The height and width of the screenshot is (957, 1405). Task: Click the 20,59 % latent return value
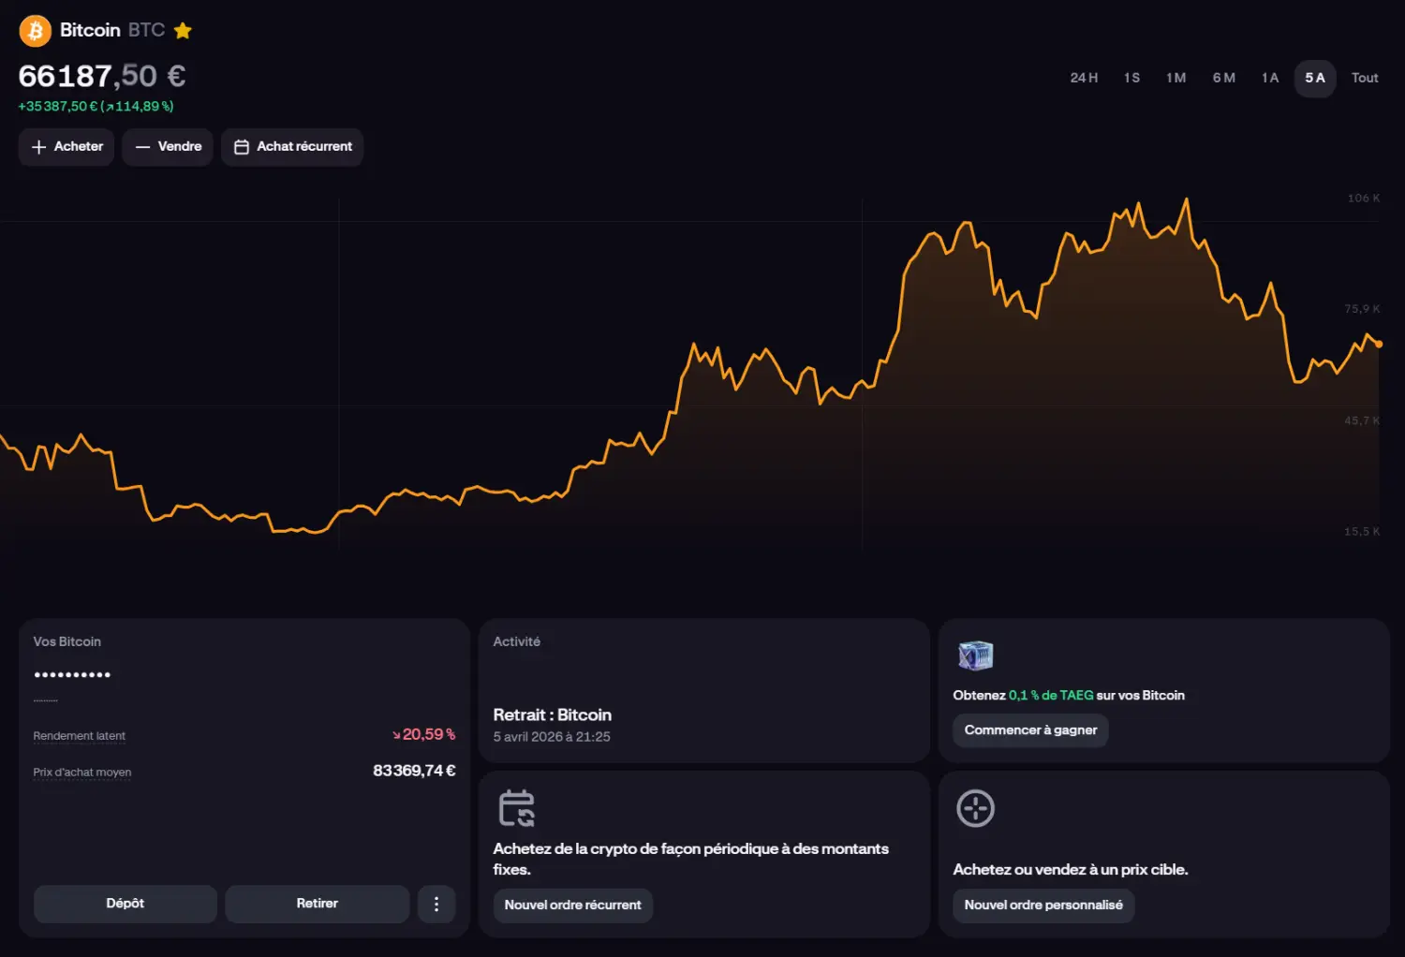pyautogui.click(x=424, y=734)
